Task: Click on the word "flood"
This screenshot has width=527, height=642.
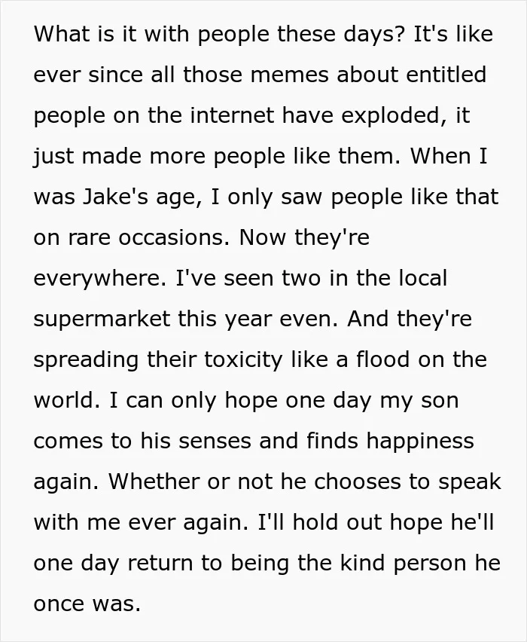Action: [x=382, y=359]
